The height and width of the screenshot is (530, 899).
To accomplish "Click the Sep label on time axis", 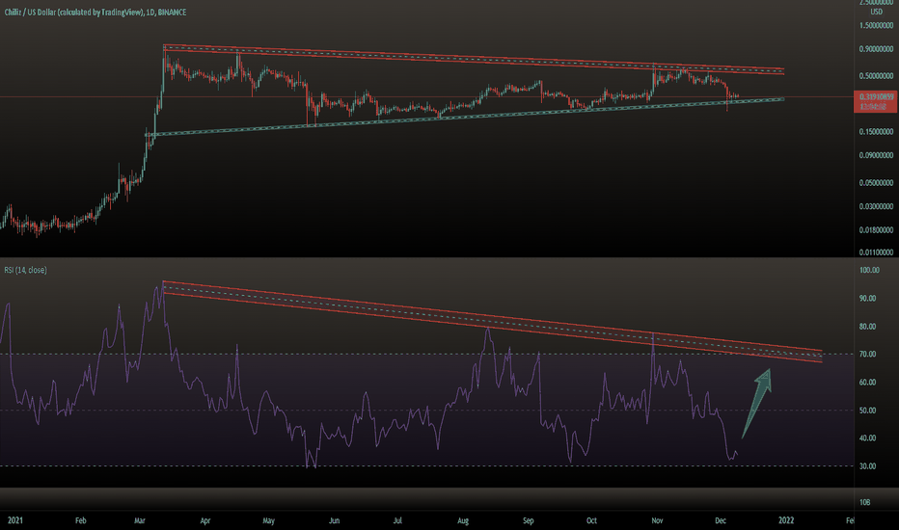I will tap(528, 520).
